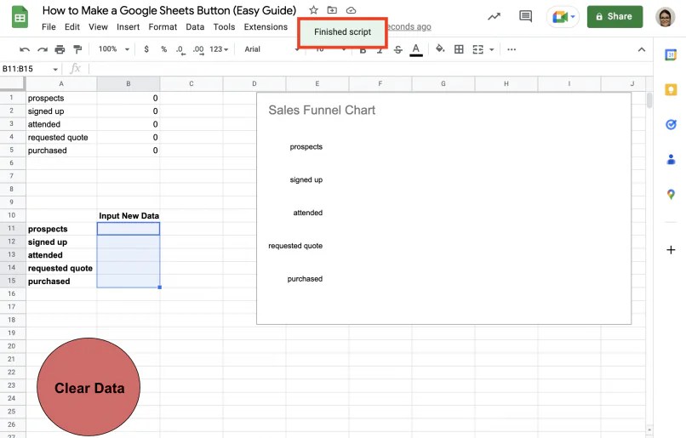This screenshot has width=686, height=438.
Task: Open Google Maps side panel
Action: pos(670,194)
